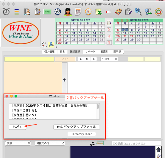Switch to the 個人情報 tab
The image size is (165, 158).
[49, 51]
